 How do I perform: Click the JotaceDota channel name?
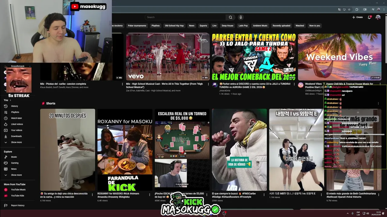tap(225, 90)
